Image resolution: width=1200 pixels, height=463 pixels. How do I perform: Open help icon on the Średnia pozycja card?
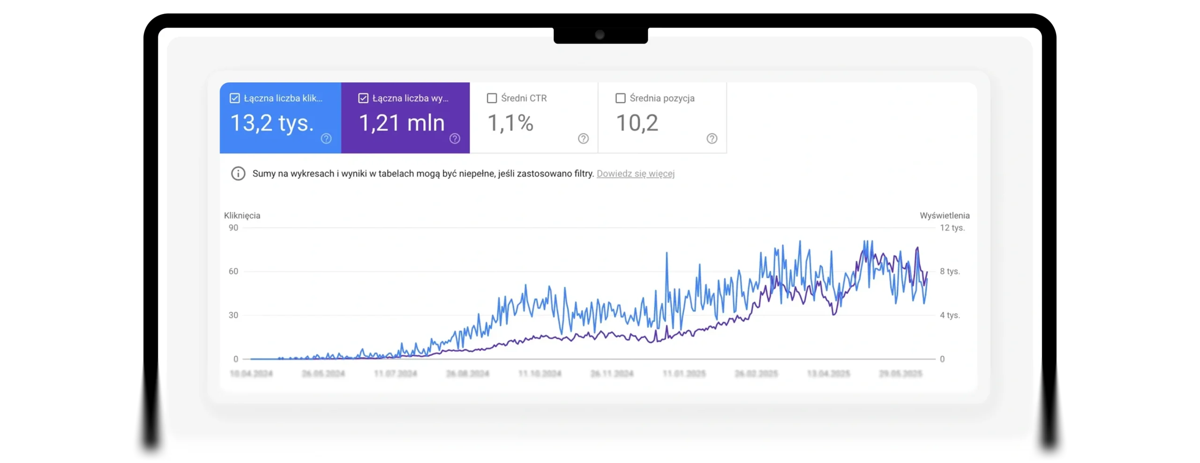click(x=711, y=139)
